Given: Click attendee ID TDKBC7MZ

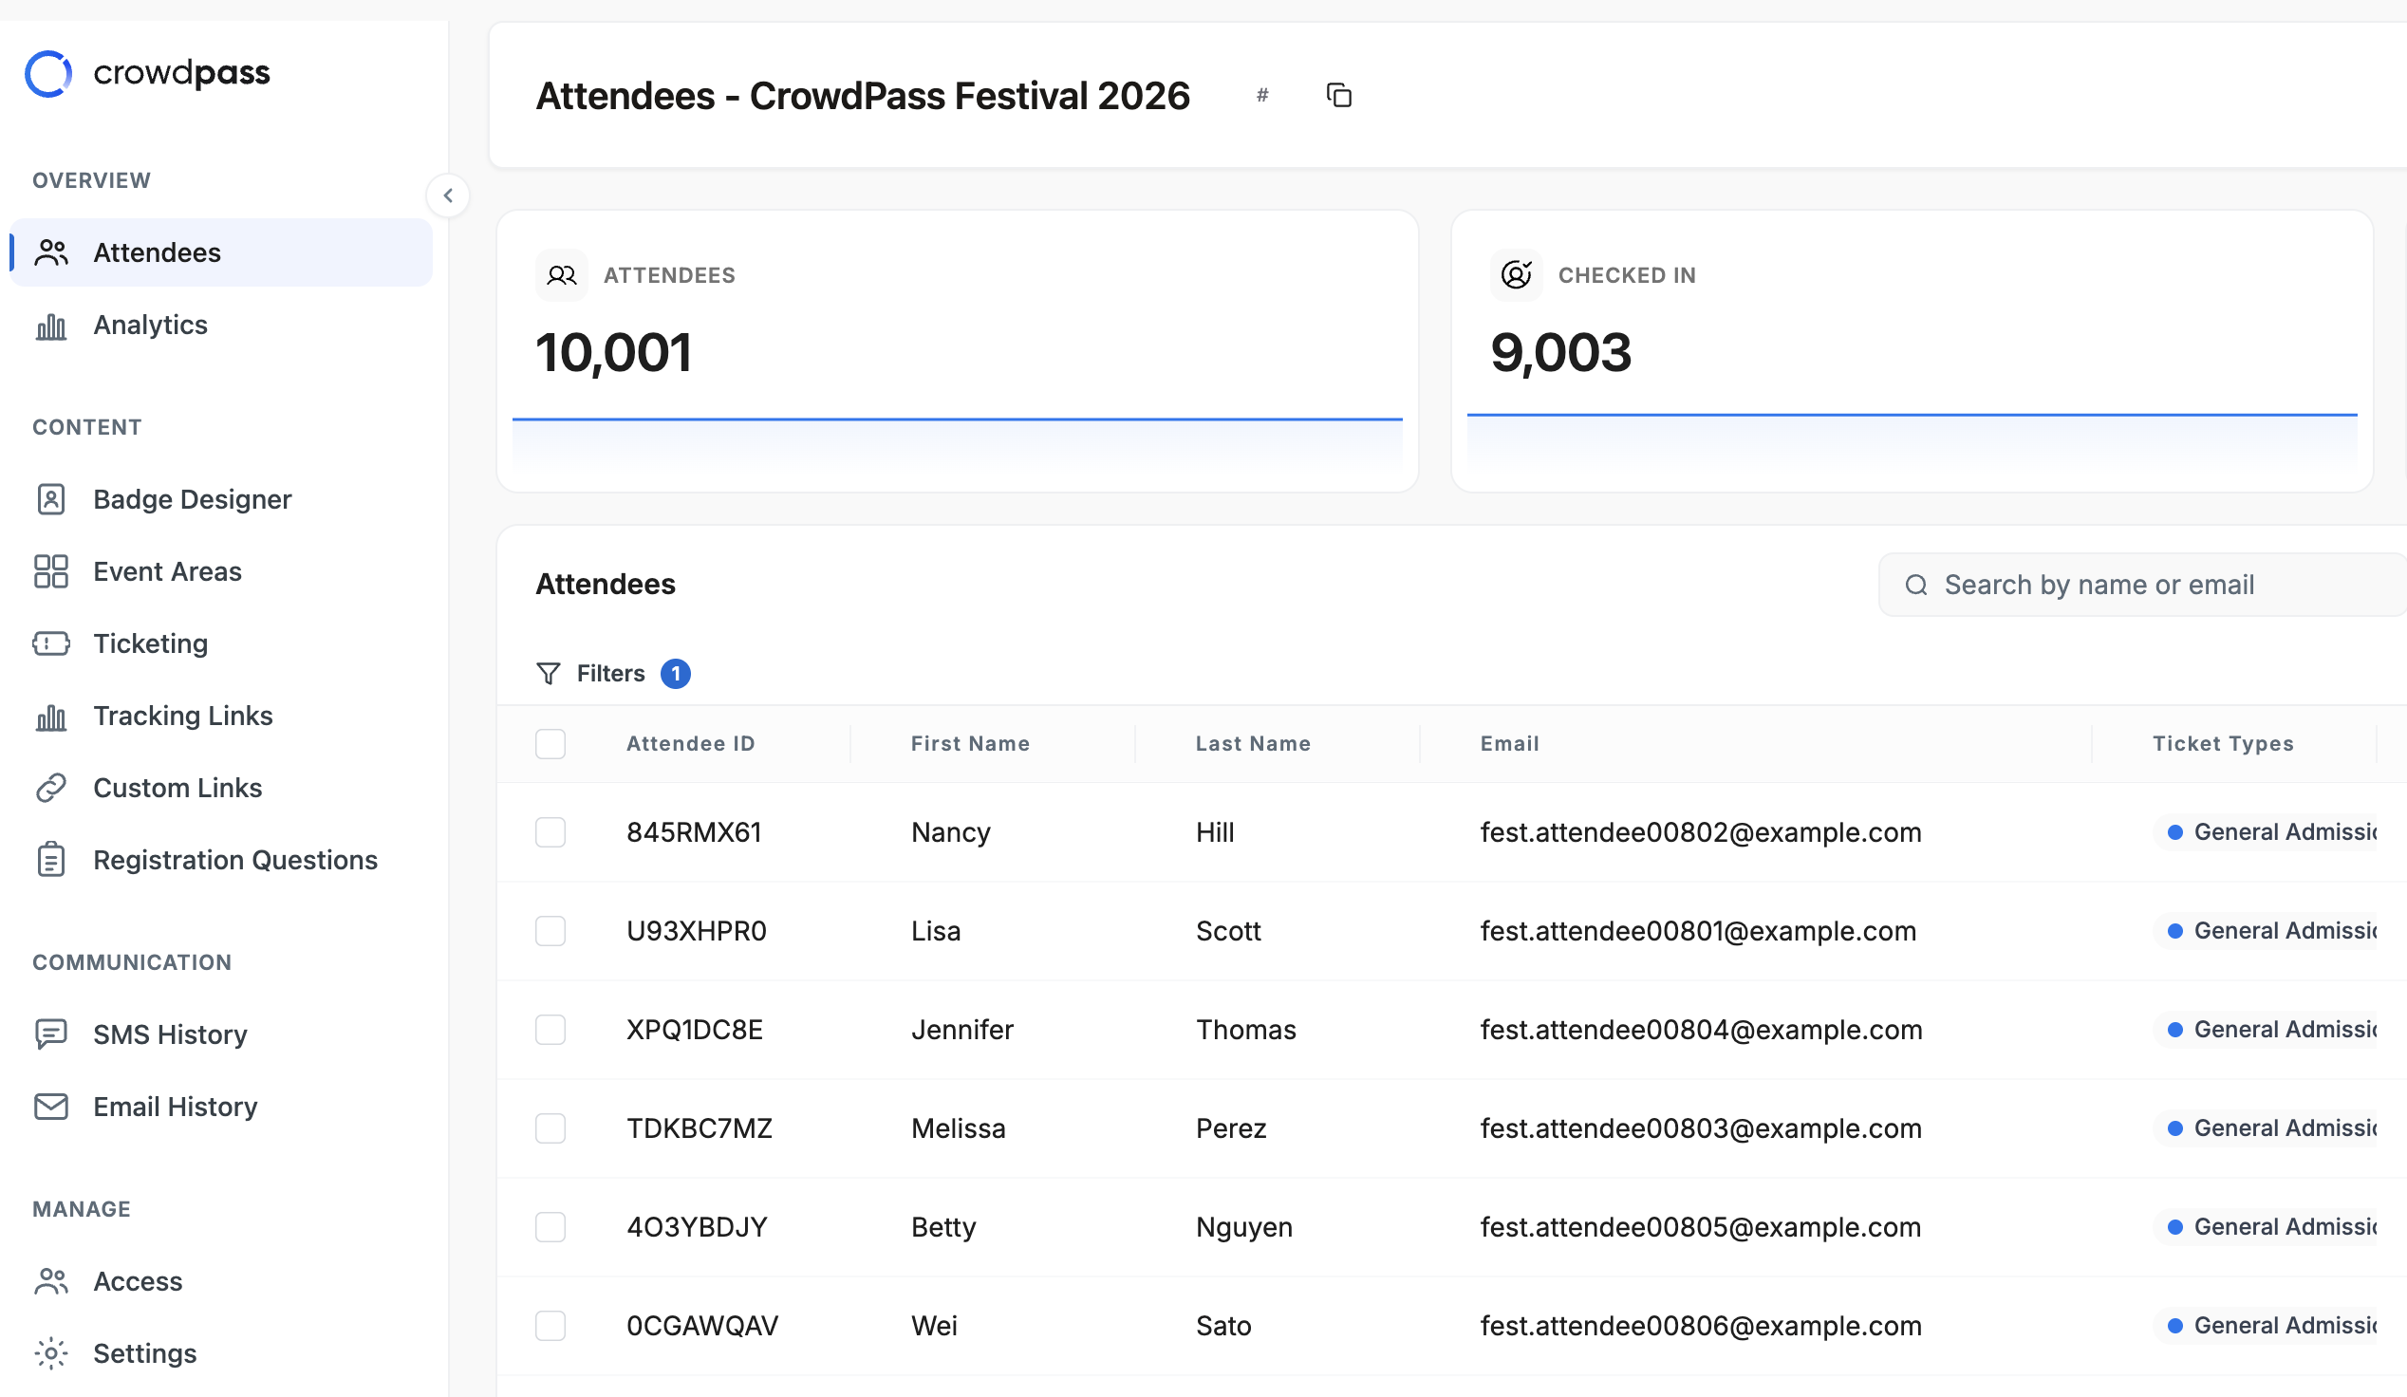Looking at the screenshot, I should (700, 1128).
